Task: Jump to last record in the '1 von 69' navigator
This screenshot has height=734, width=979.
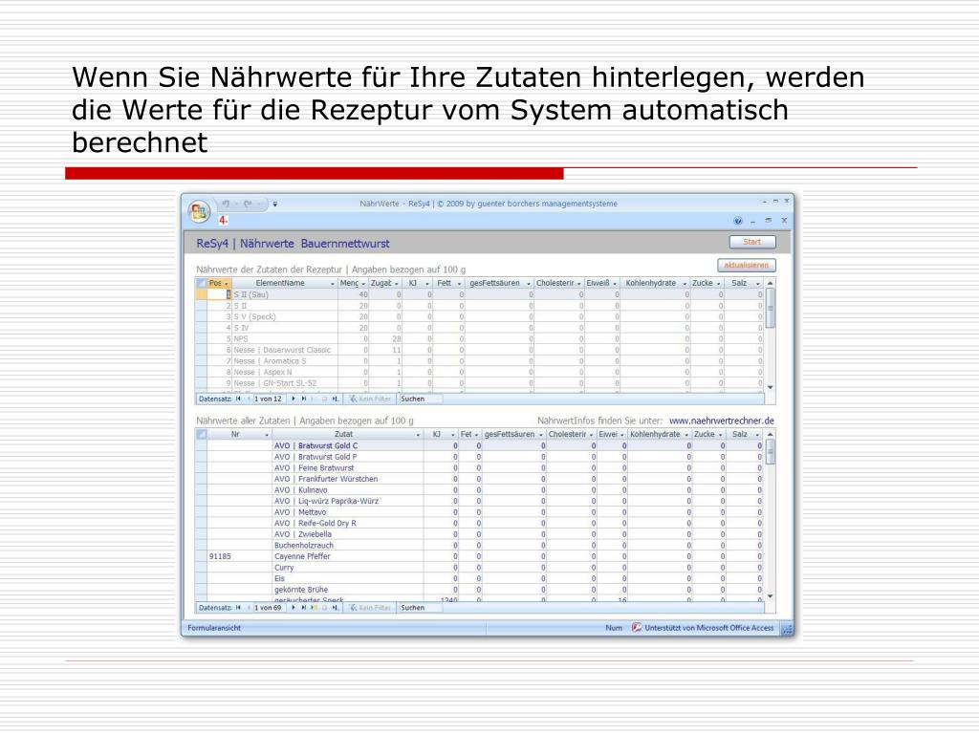Action: coord(304,608)
